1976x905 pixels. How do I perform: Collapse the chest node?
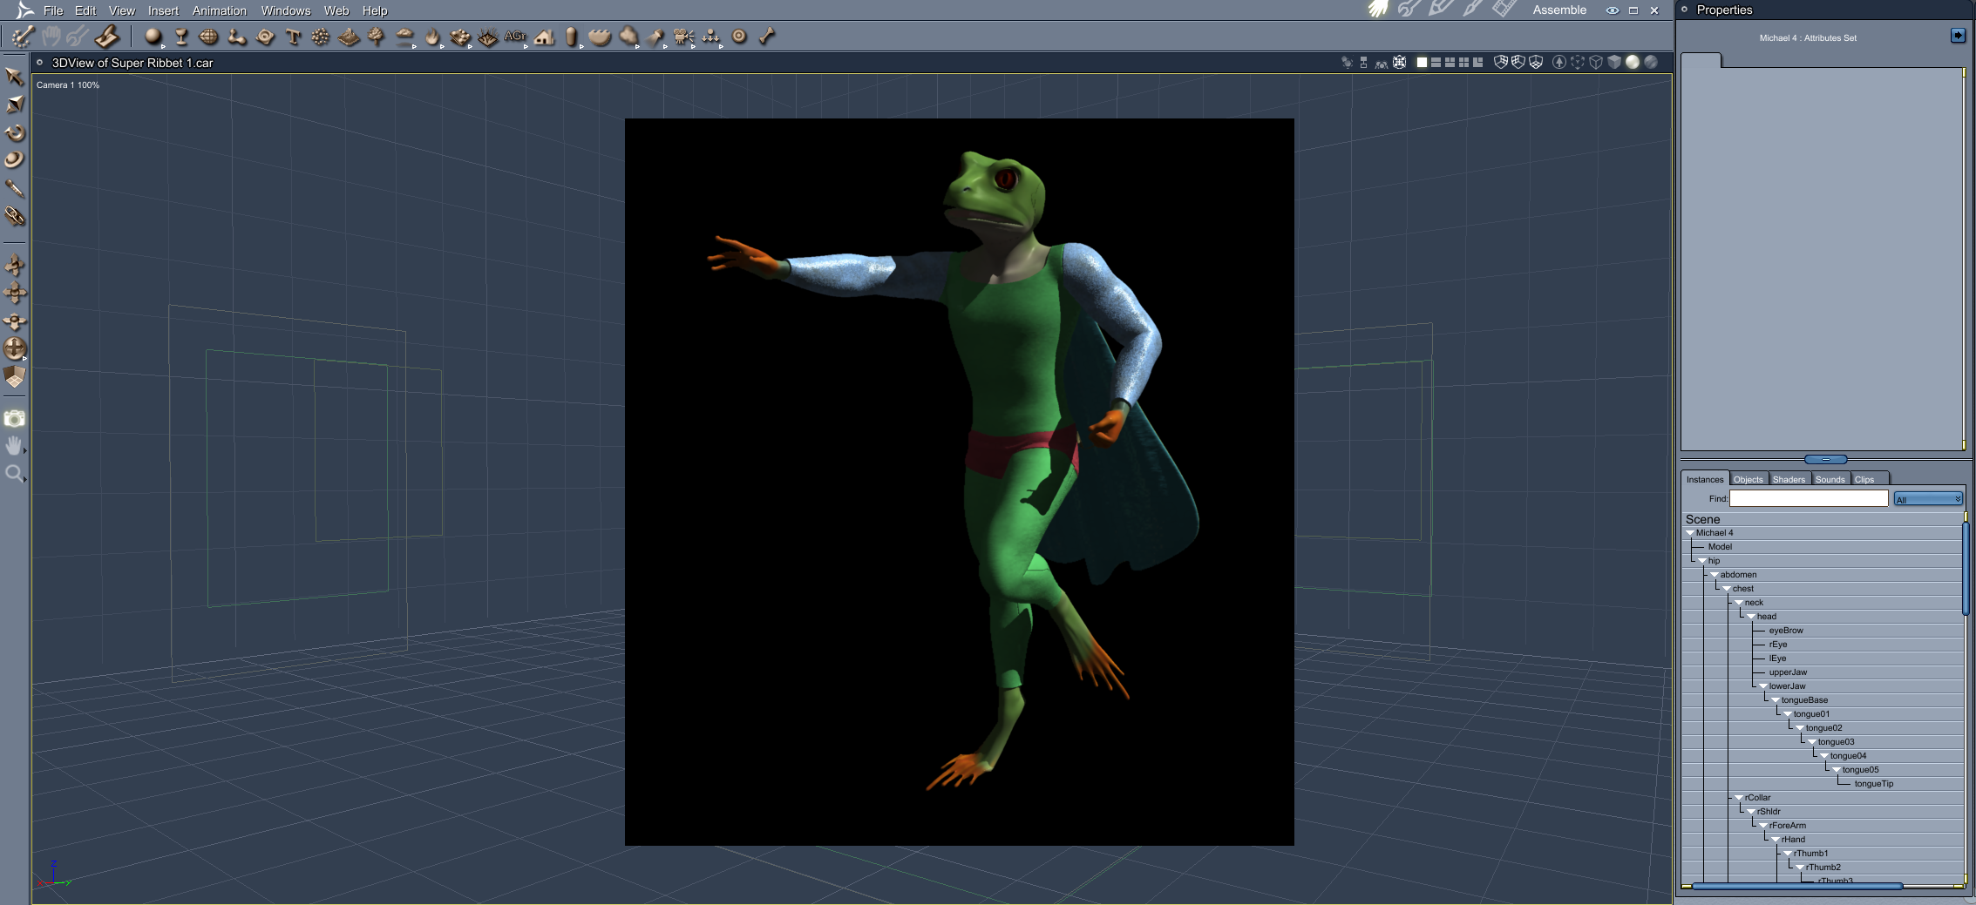[1727, 589]
